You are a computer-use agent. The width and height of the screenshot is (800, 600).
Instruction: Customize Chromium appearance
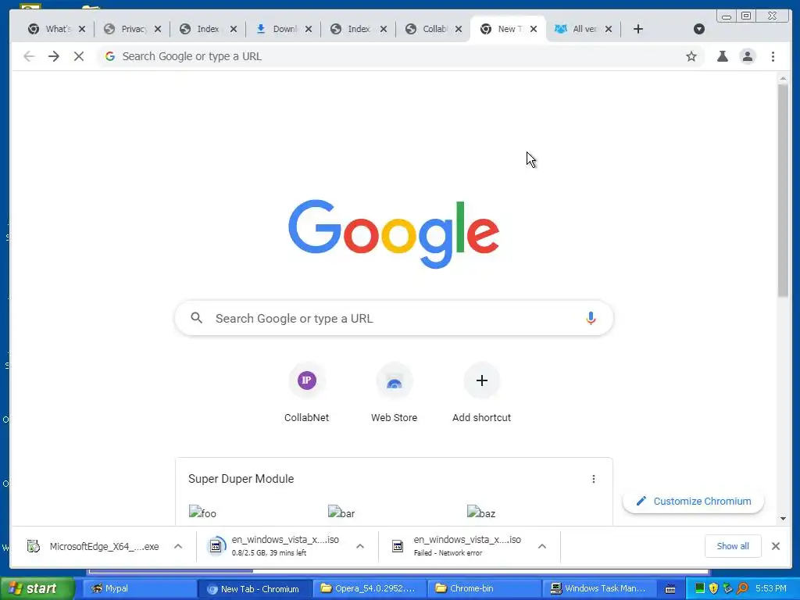694,501
